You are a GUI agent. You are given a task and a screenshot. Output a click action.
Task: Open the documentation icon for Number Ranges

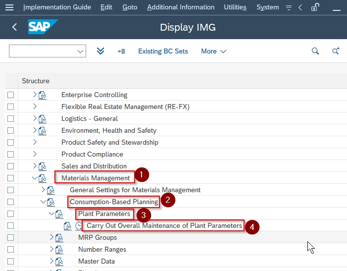pyautogui.click(x=59, y=250)
